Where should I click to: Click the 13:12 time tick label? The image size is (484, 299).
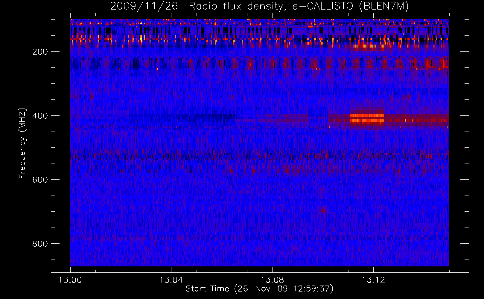coord(373,280)
